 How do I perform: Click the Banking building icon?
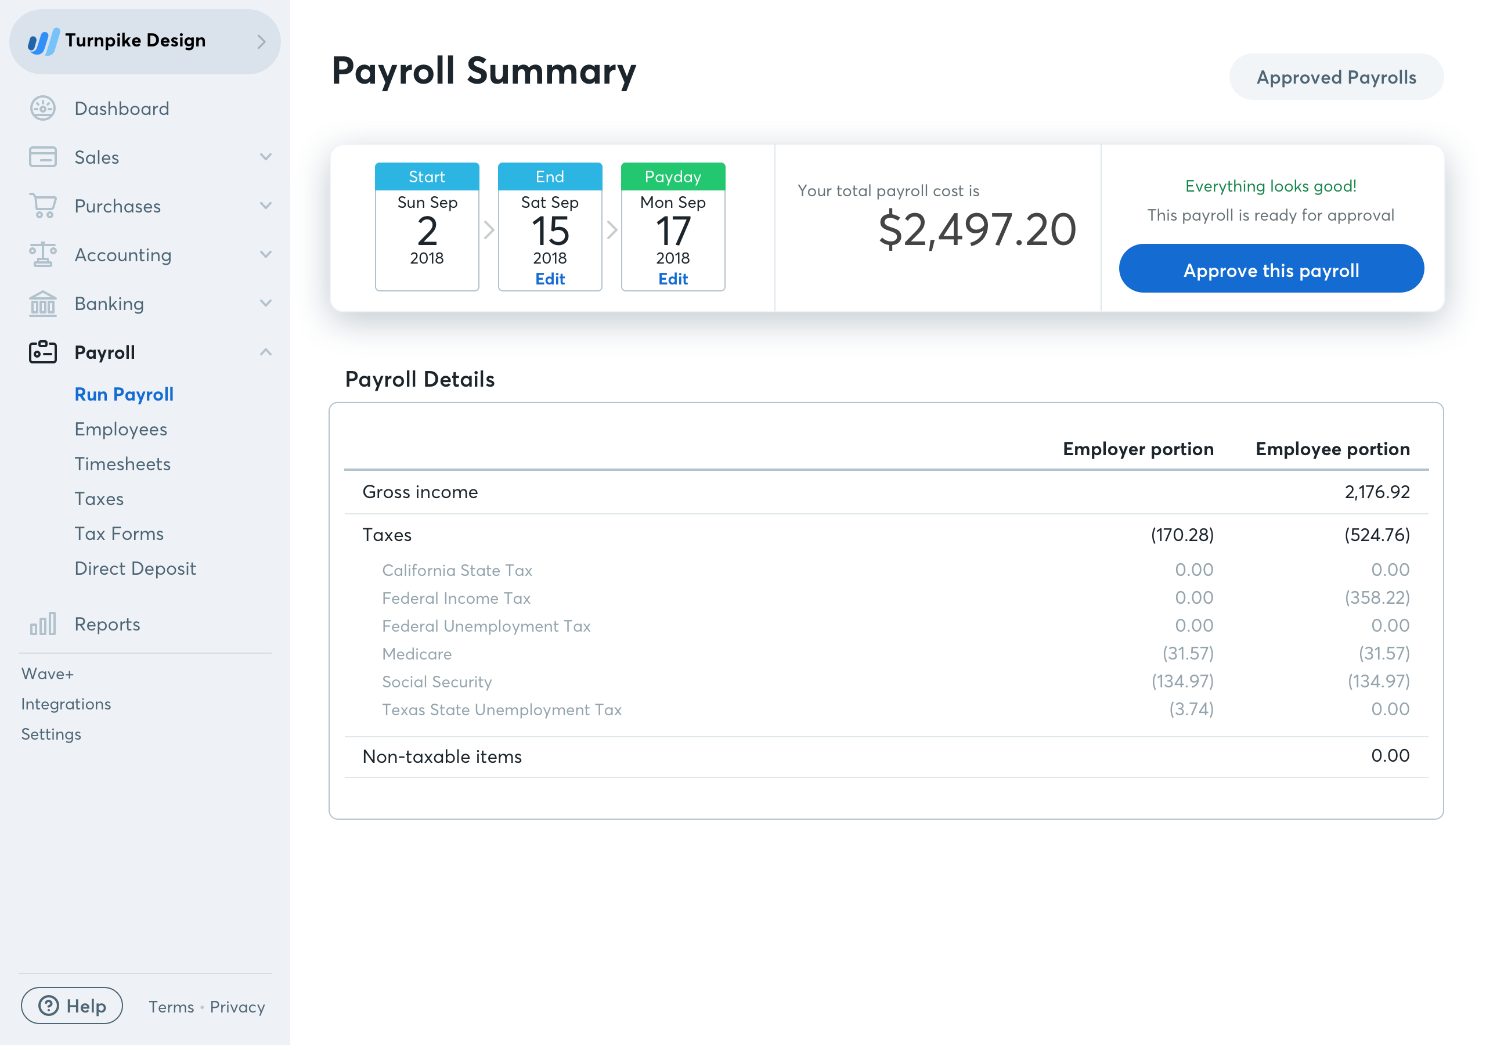[x=43, y=304]
